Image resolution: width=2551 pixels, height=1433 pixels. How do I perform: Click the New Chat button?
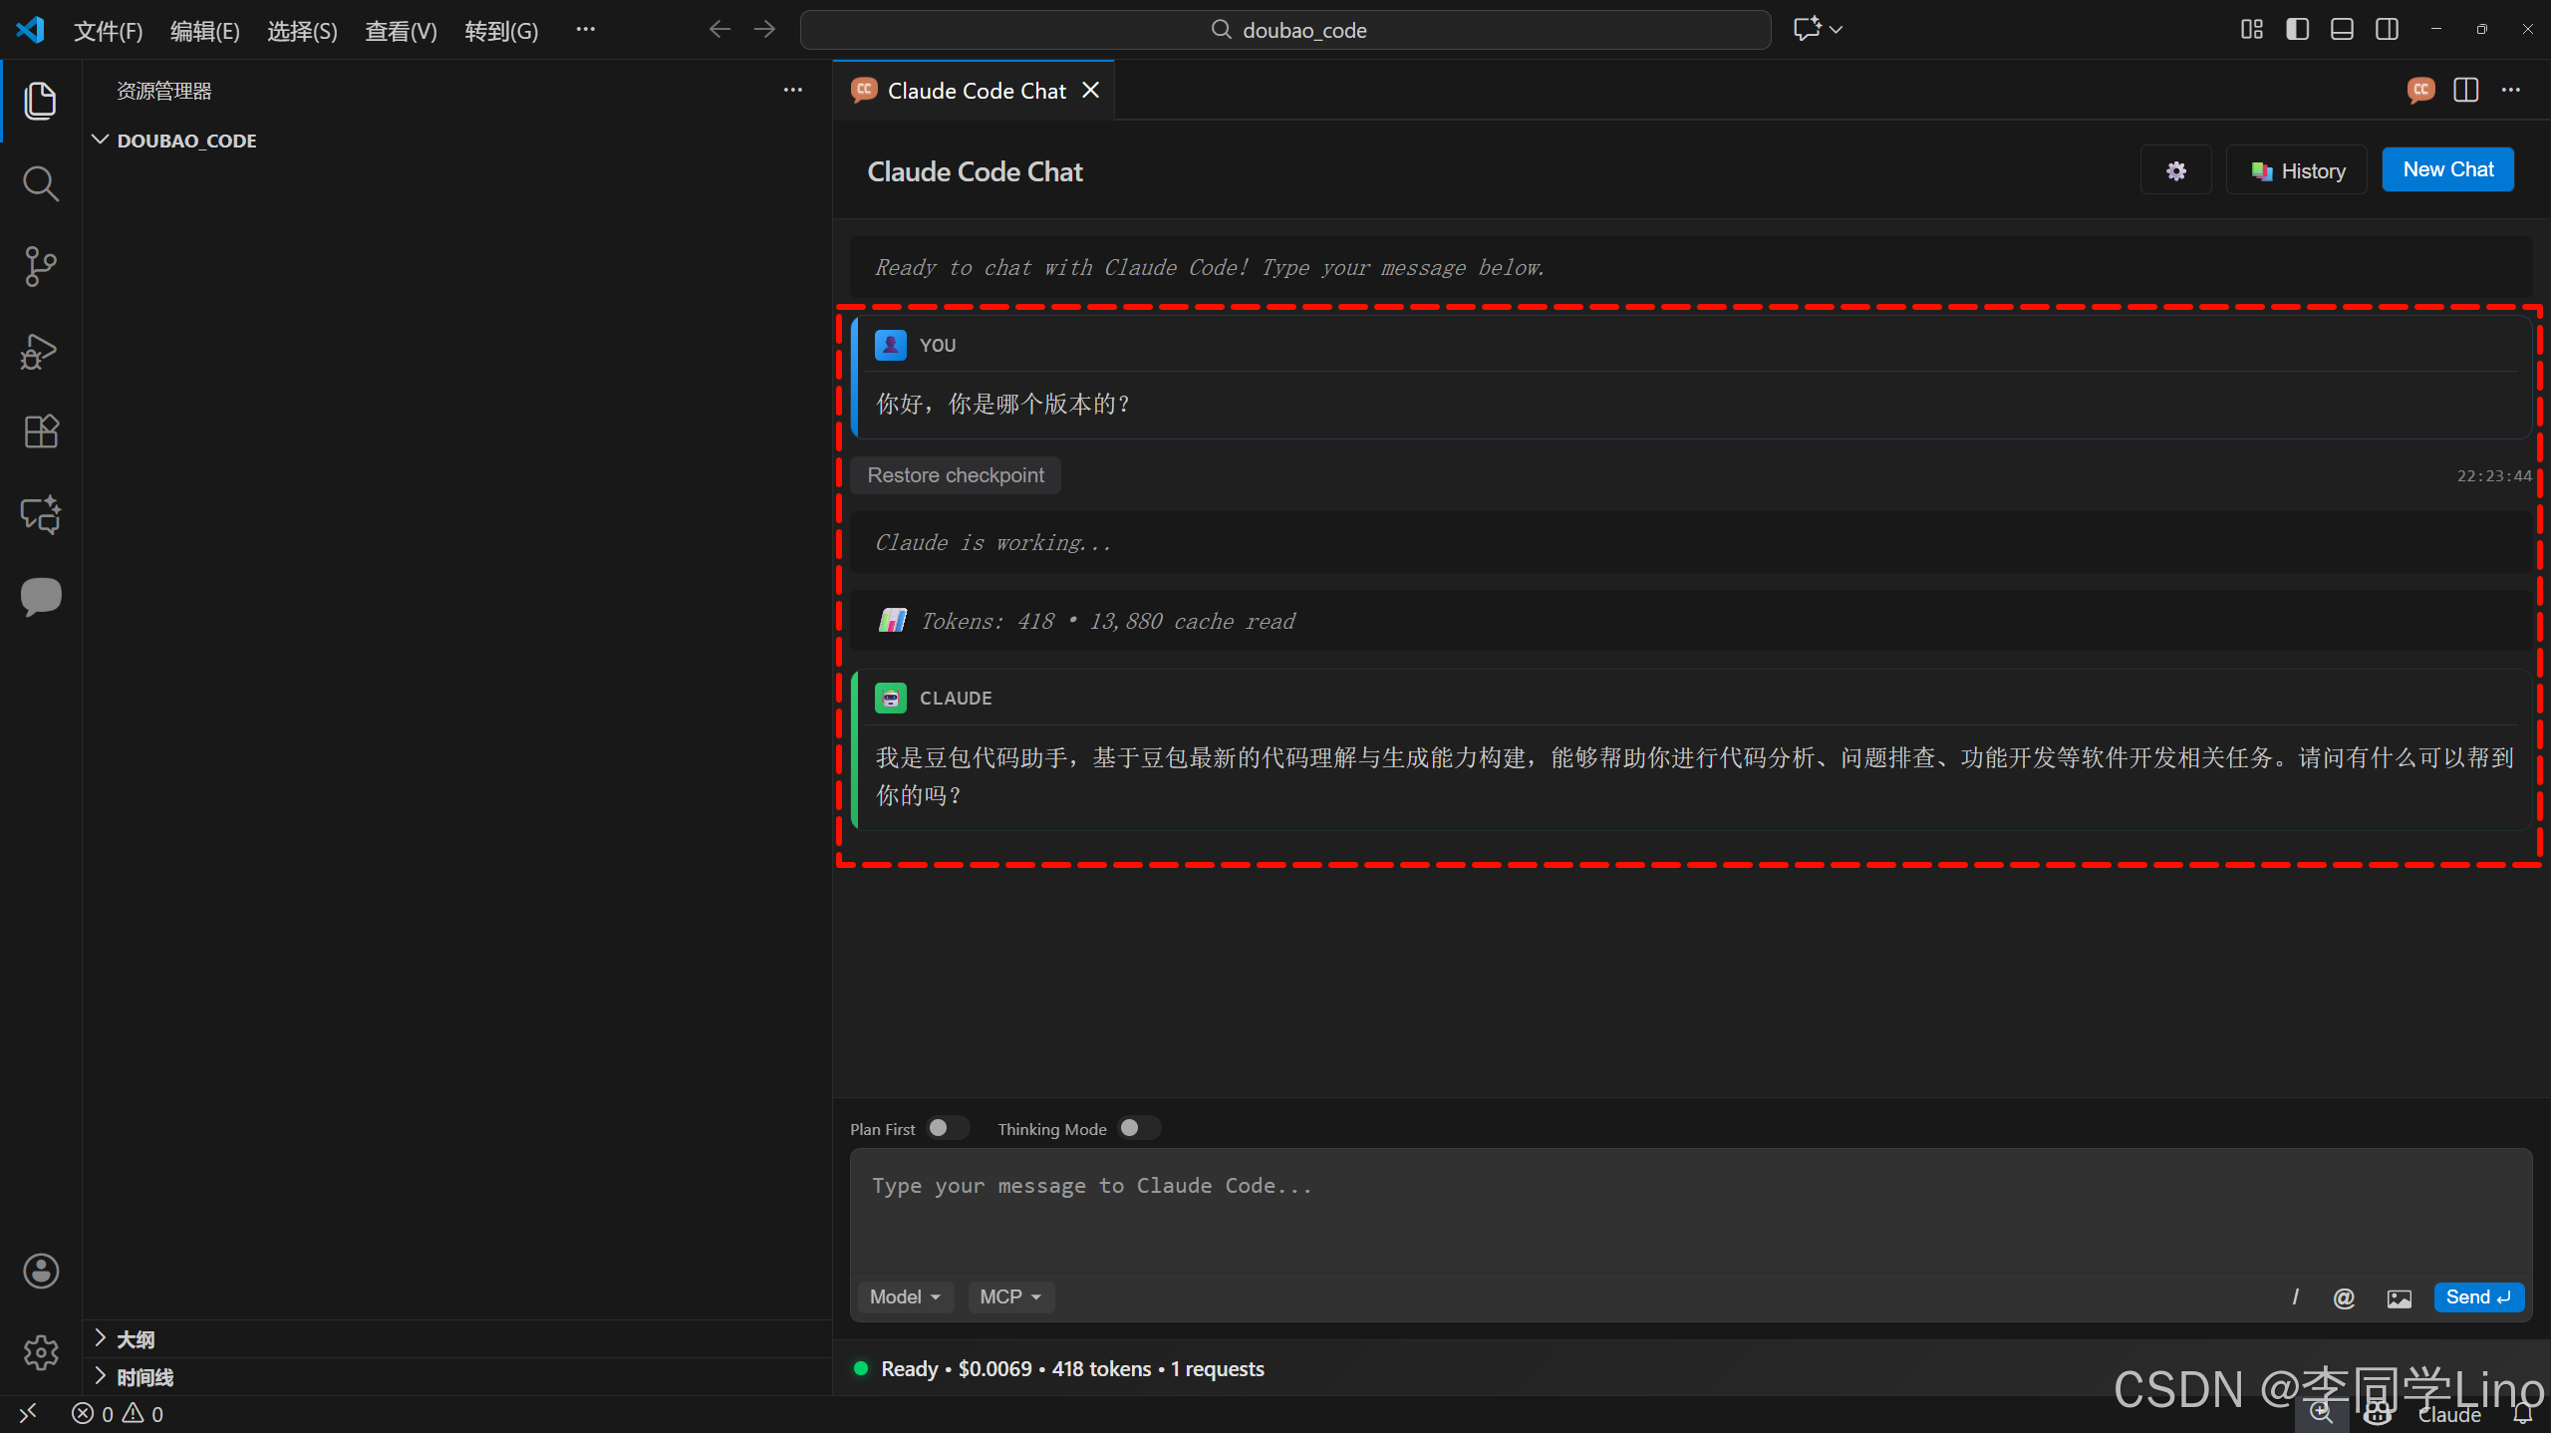click(2447, 169)
